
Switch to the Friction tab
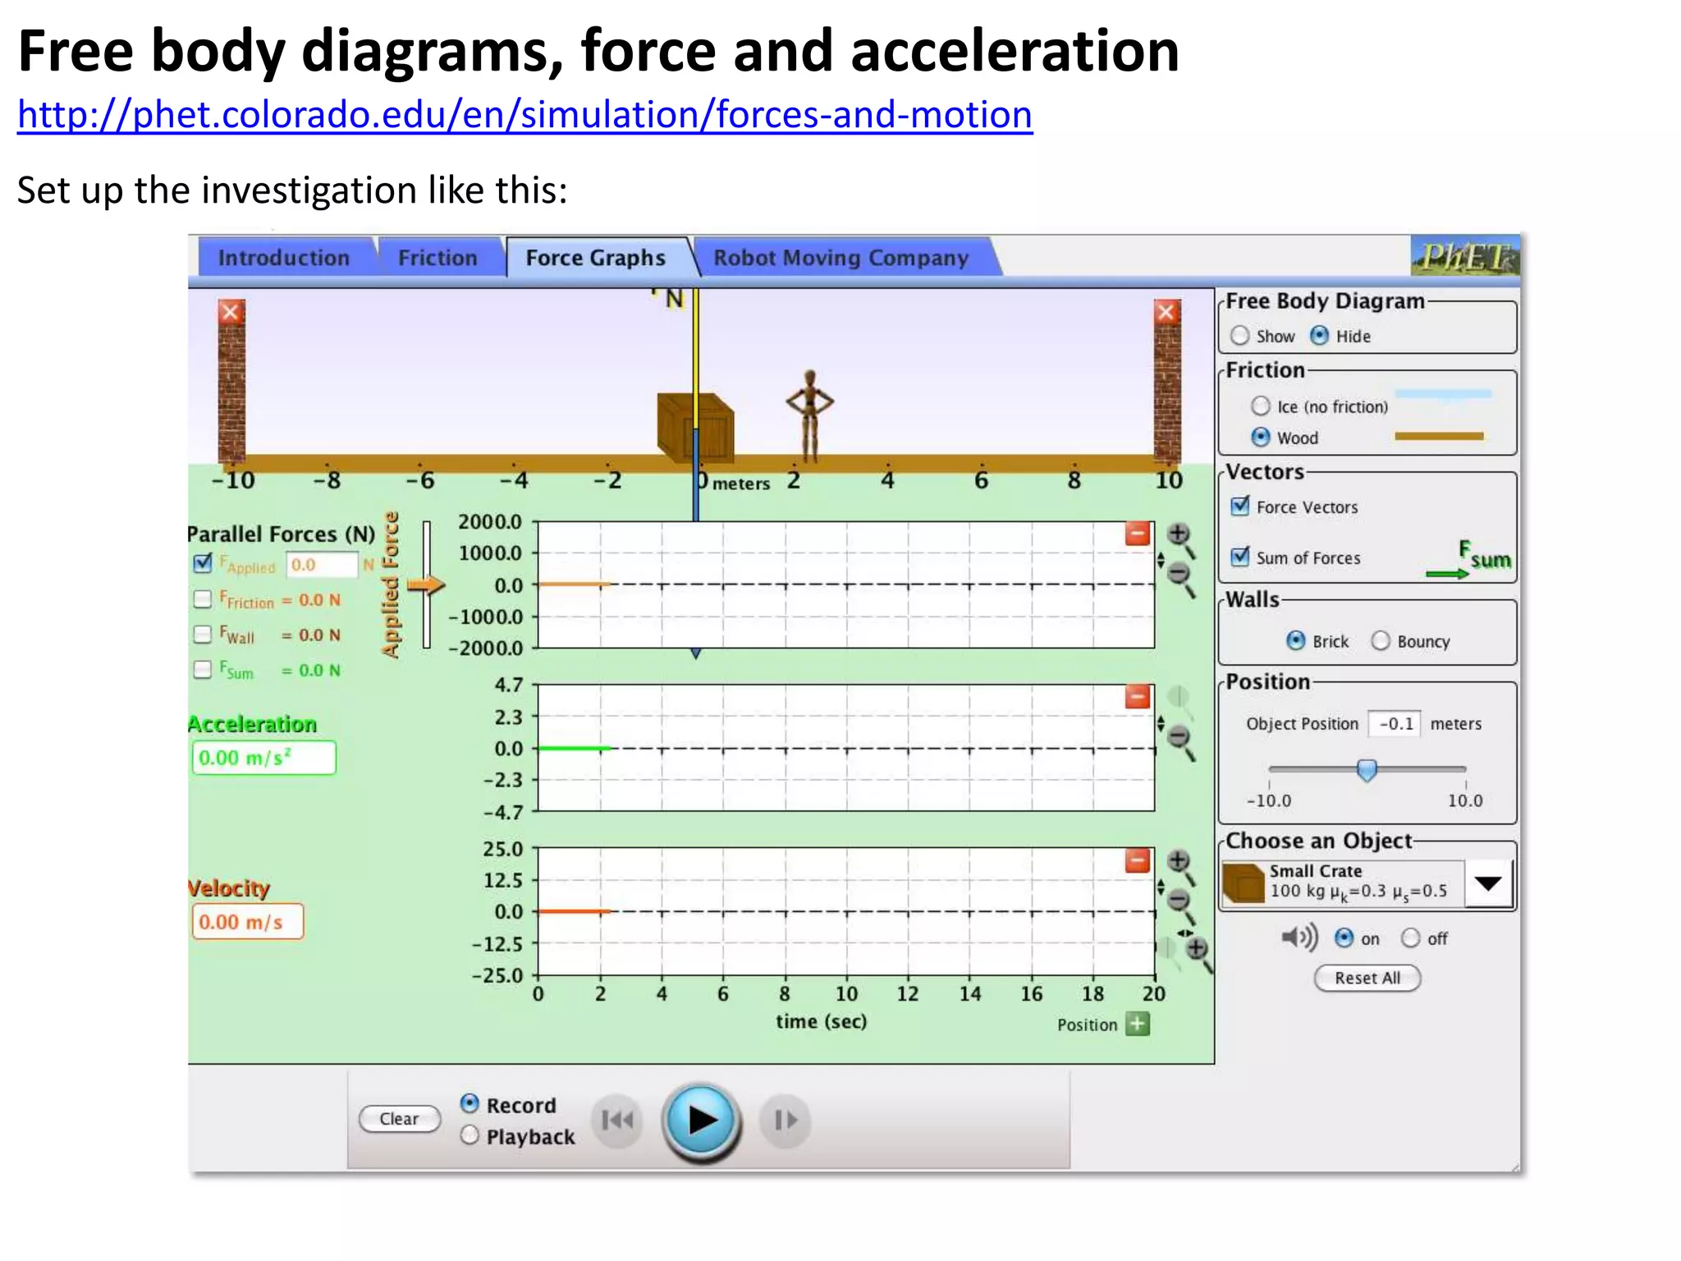[x=437, y=258]
